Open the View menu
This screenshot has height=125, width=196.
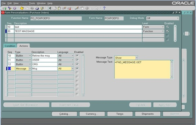(16, 3)
